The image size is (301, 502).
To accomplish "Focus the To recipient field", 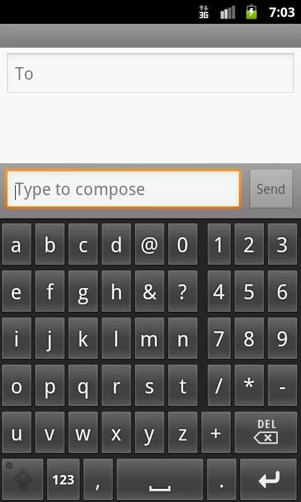I will pos(150,73).
